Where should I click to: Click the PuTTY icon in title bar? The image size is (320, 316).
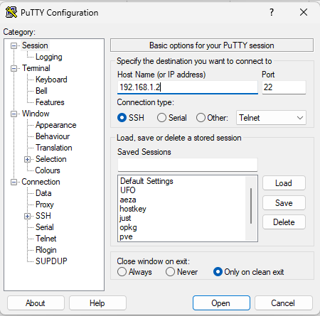click(11, 12)
